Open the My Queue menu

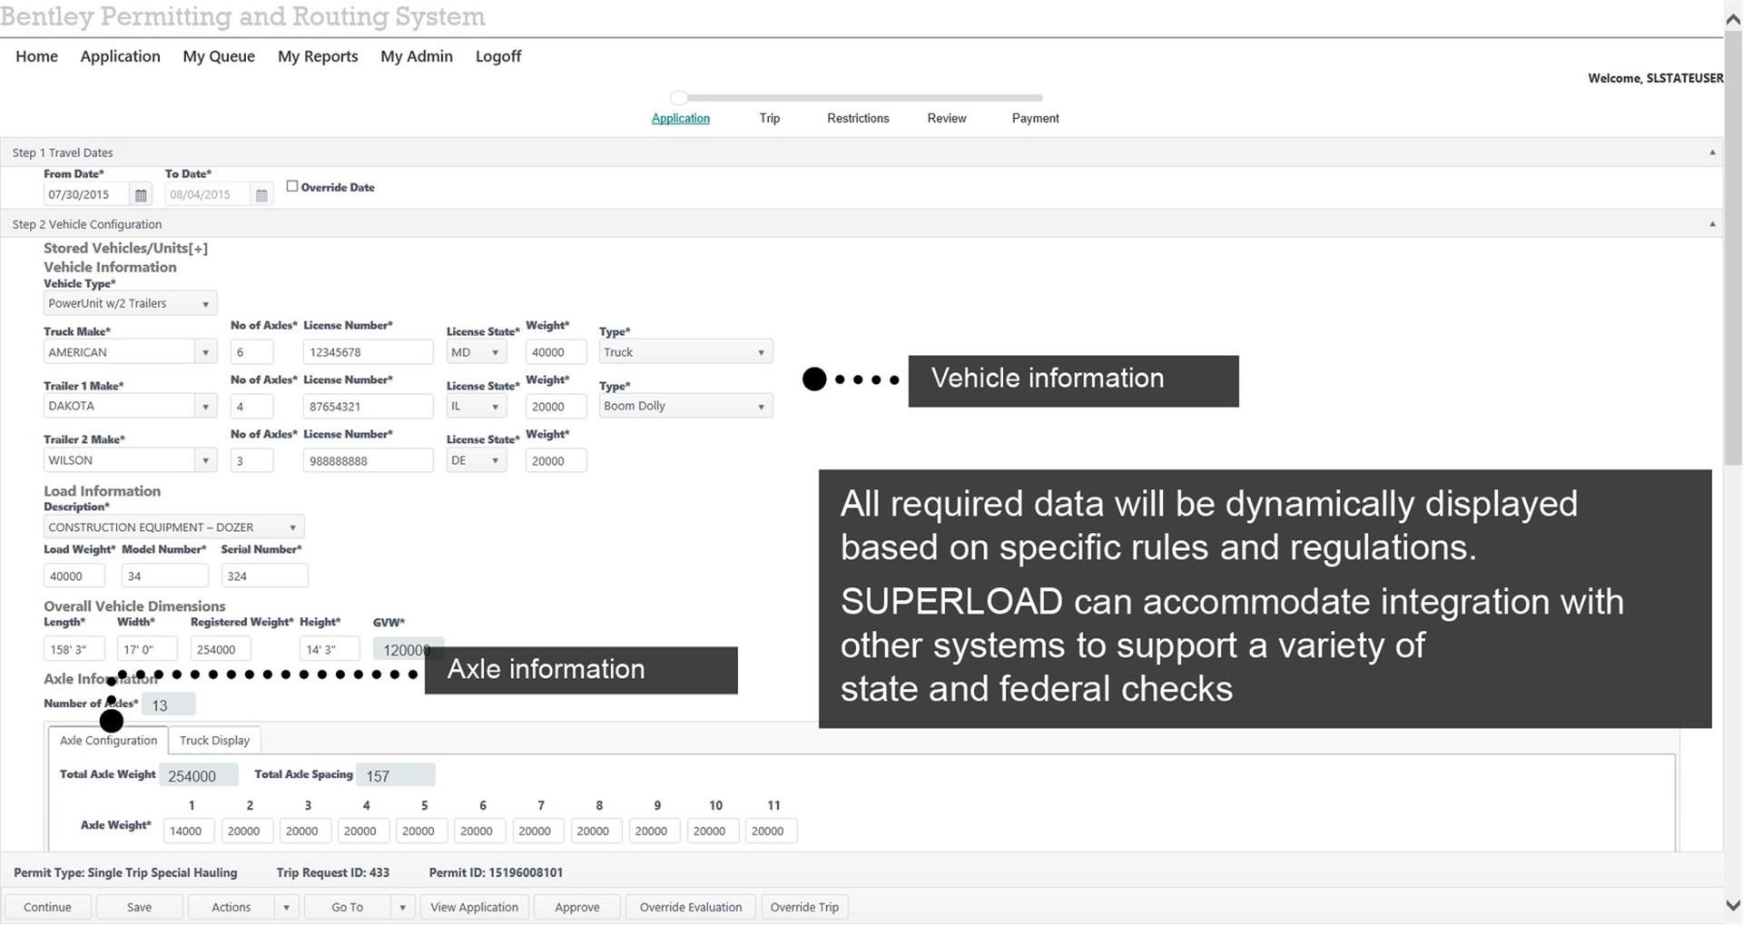[219, 56]
